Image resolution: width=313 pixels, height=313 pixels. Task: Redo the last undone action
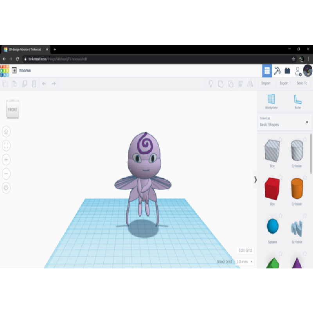pos(54,84)
